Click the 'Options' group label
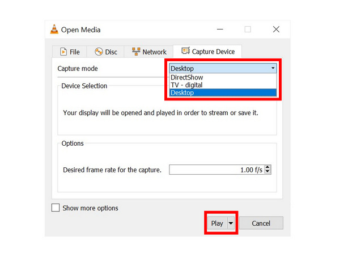 (x=73, y=143)
